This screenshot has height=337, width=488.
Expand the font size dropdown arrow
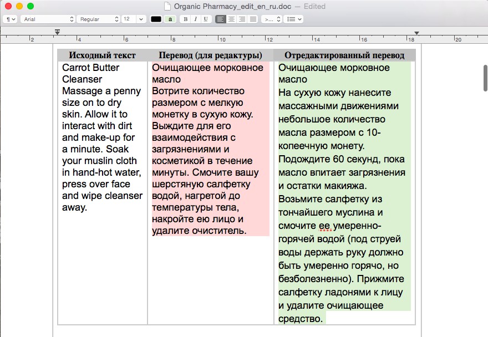coord(141,19)
